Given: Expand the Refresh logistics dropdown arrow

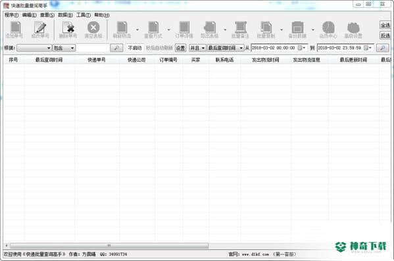Looking at the screenshot, I should coord(137,30).
